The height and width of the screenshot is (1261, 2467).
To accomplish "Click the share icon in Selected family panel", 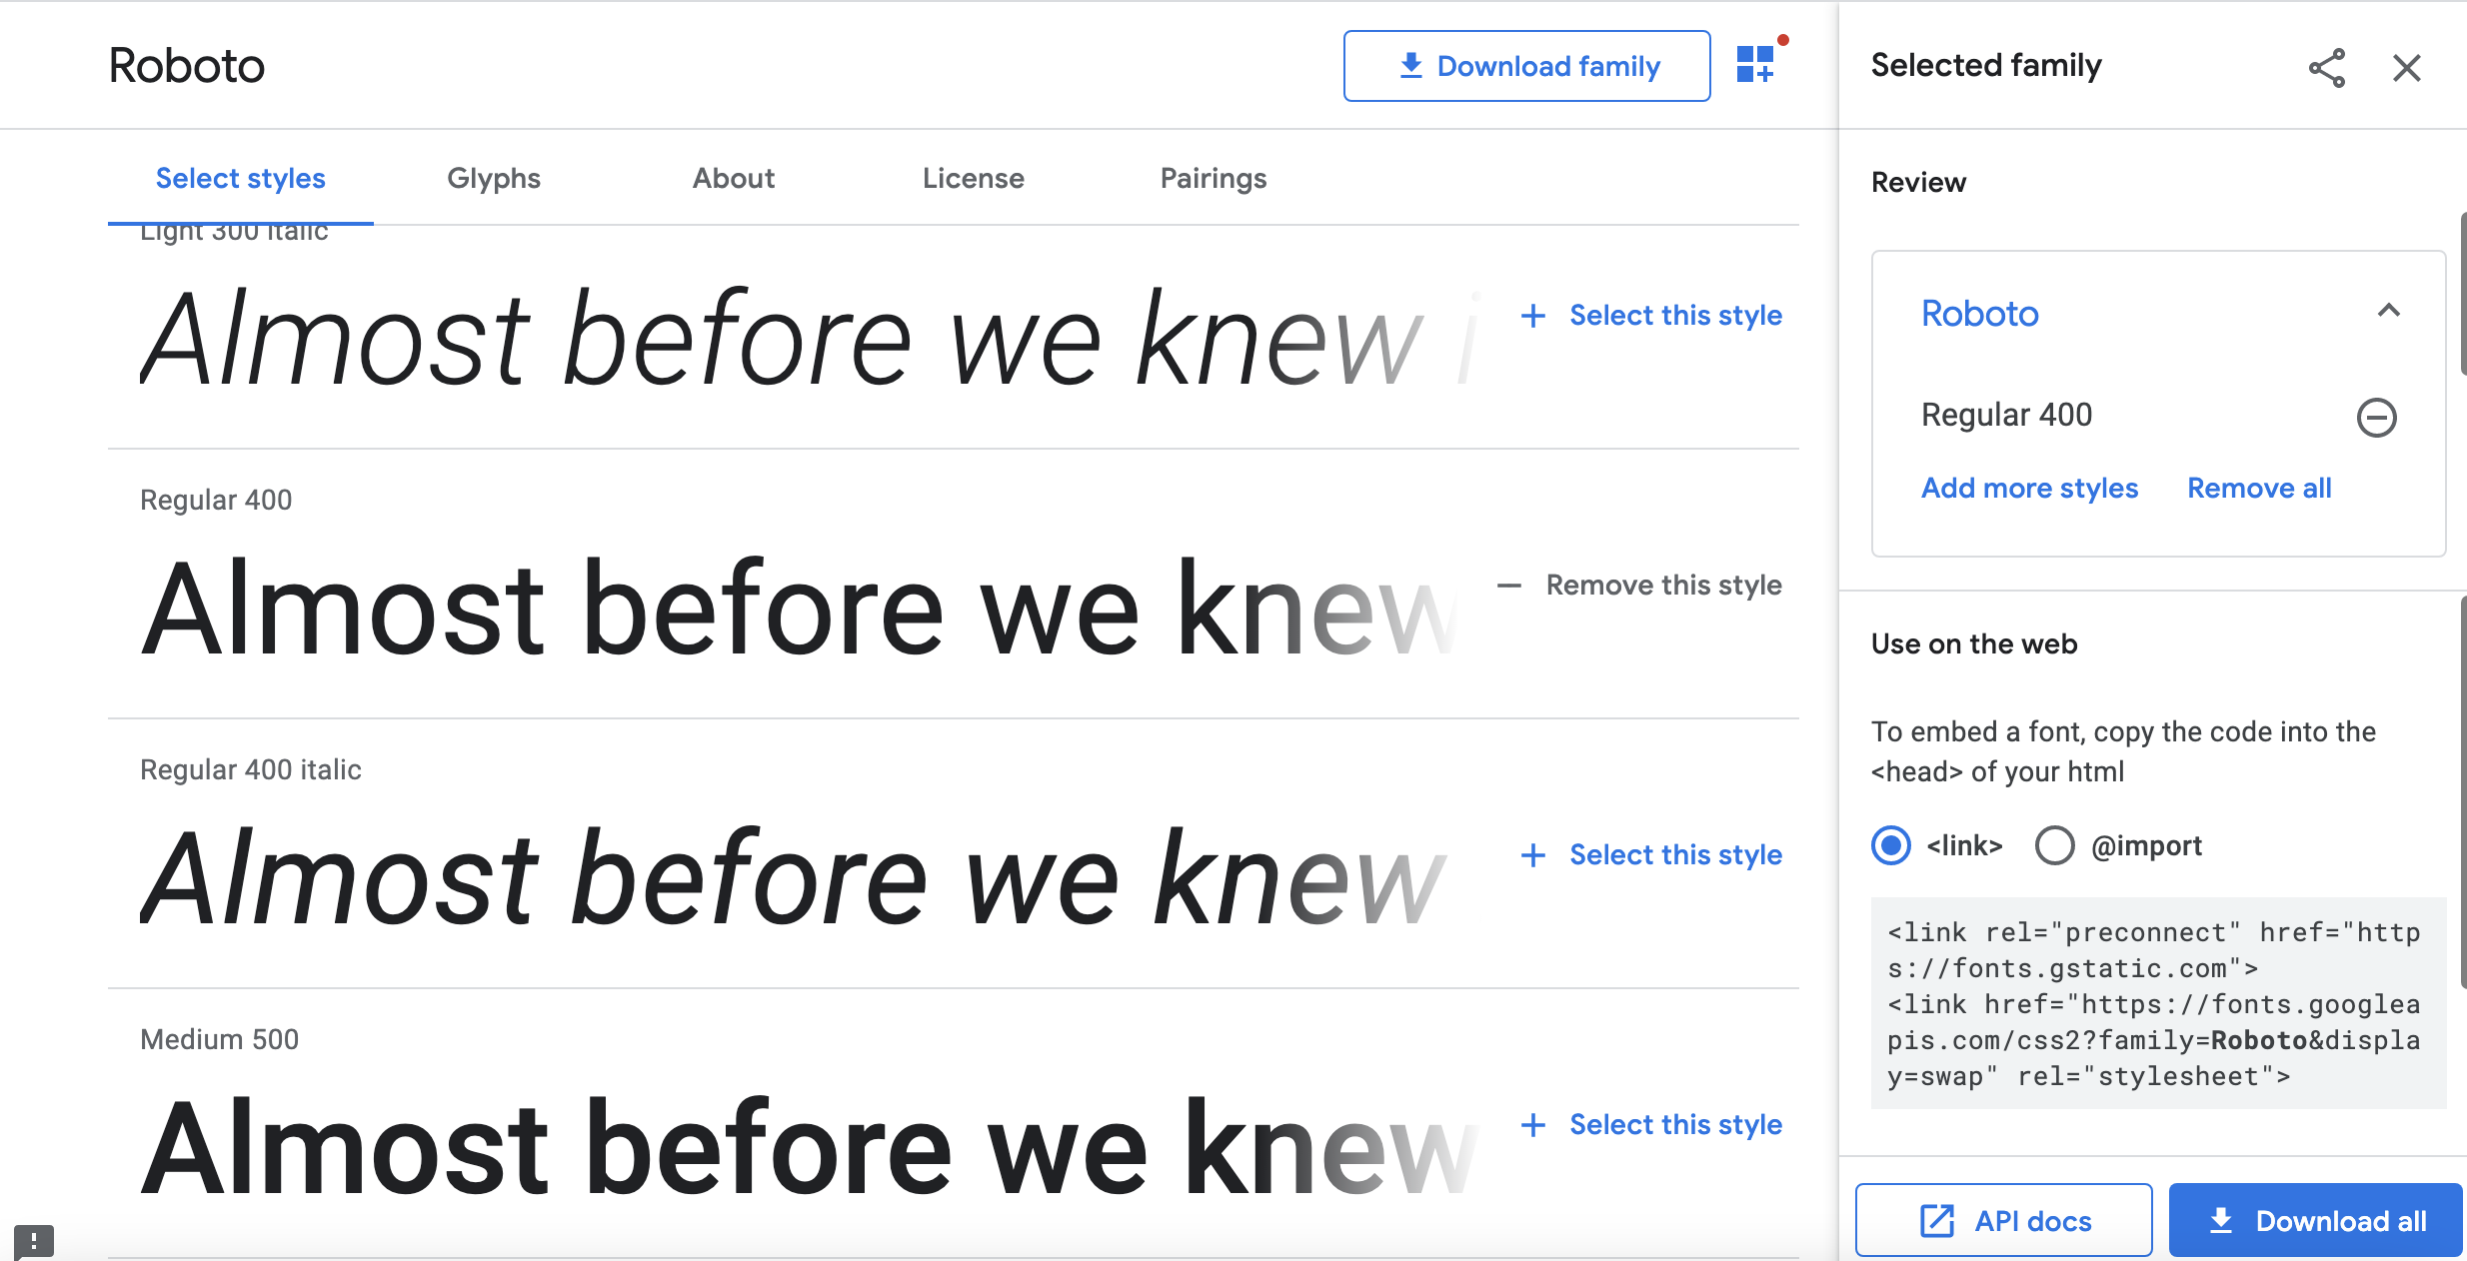I will (x=2327, y=68).
